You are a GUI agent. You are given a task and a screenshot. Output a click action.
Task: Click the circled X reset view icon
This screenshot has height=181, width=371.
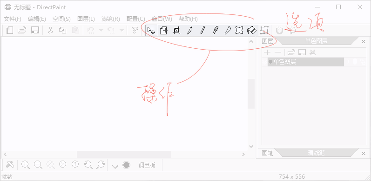(62, 164)
